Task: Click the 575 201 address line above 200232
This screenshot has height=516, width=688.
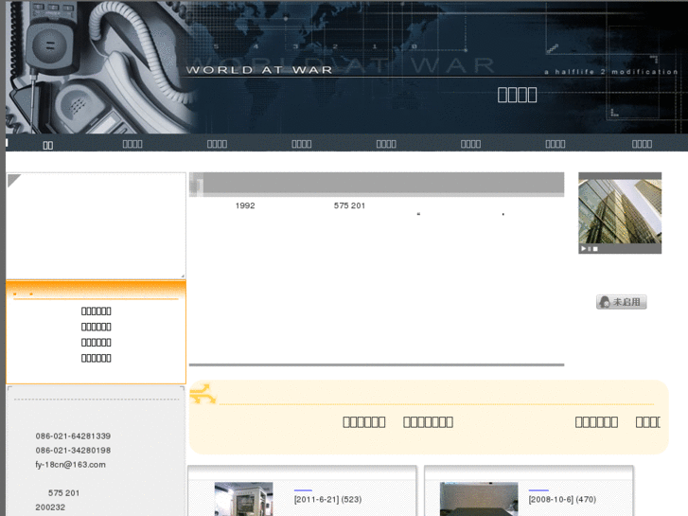Action: 63,492
